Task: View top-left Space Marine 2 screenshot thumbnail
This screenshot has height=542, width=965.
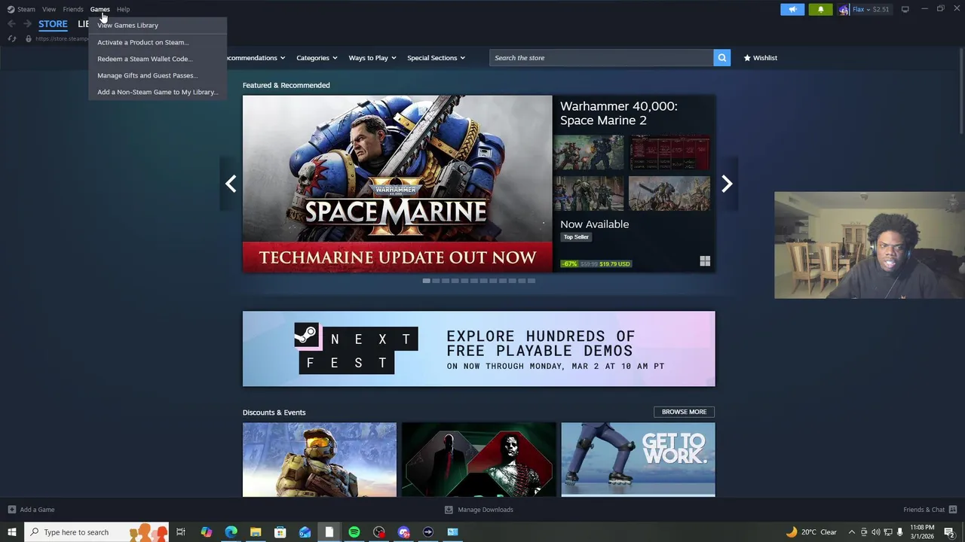Action: tap(589, 153)
